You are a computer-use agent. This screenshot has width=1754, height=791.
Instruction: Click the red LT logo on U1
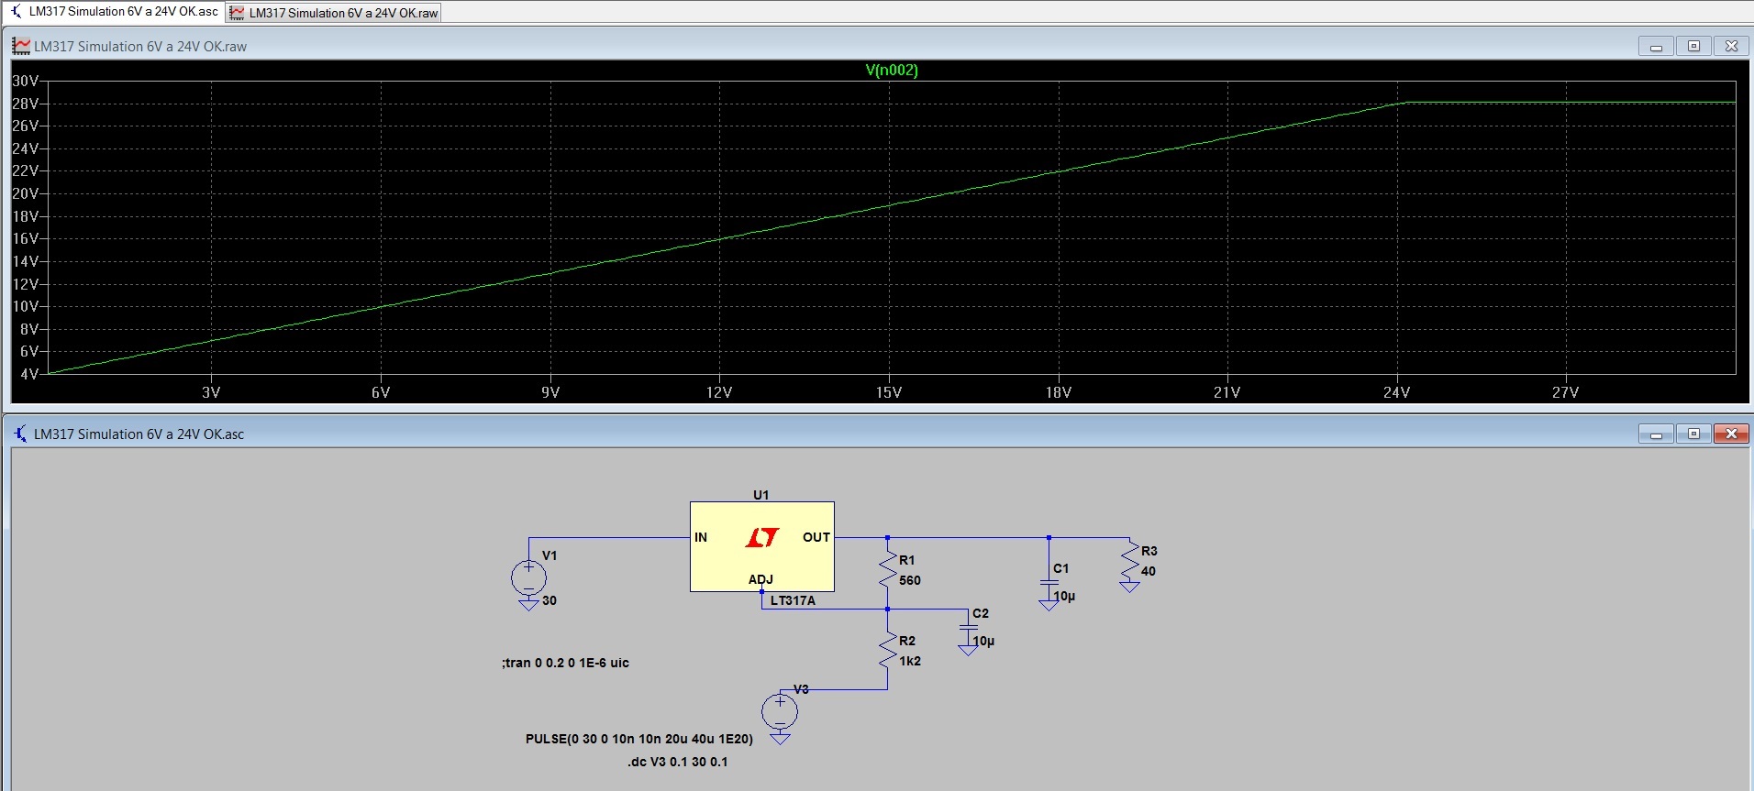762,537
